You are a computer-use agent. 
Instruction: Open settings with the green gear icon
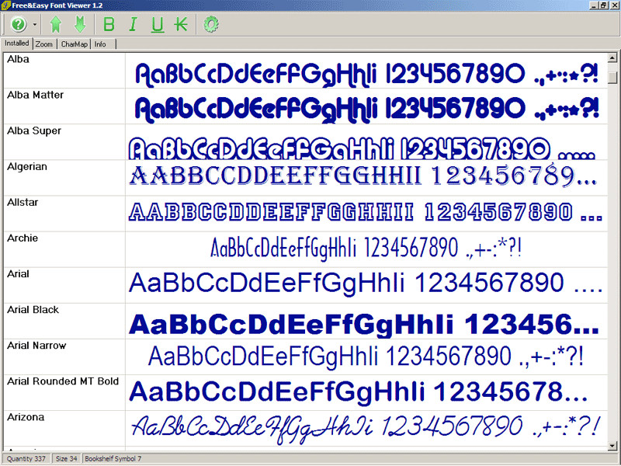(x=210, y=25)
